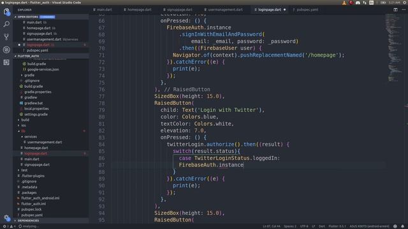Image resolution: width=408 pixels, height=229 pixels.
Task: Open the Debug view in activity bar
Action: [x=6, y=50]
